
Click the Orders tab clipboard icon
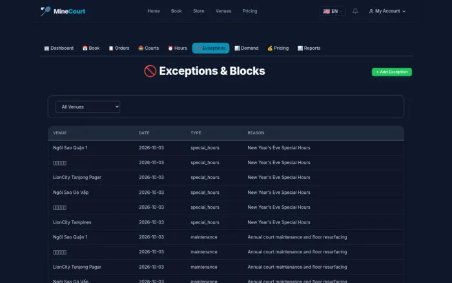click(111, 48)
